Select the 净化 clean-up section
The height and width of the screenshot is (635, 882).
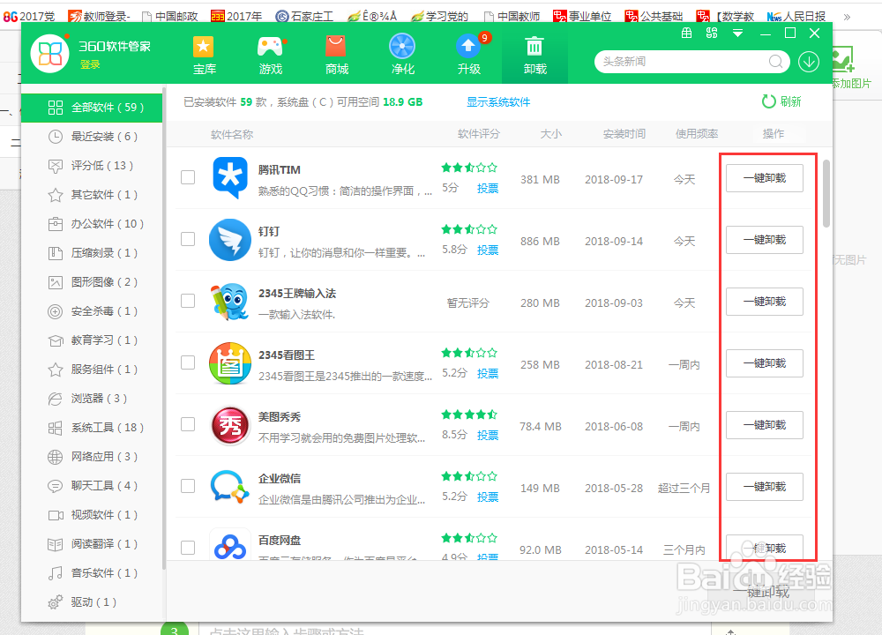(402, 55)
